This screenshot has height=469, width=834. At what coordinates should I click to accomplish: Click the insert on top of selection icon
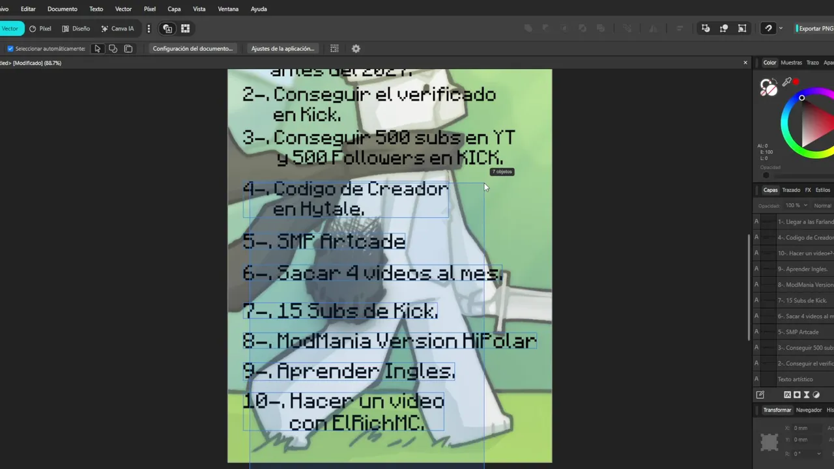724,29
